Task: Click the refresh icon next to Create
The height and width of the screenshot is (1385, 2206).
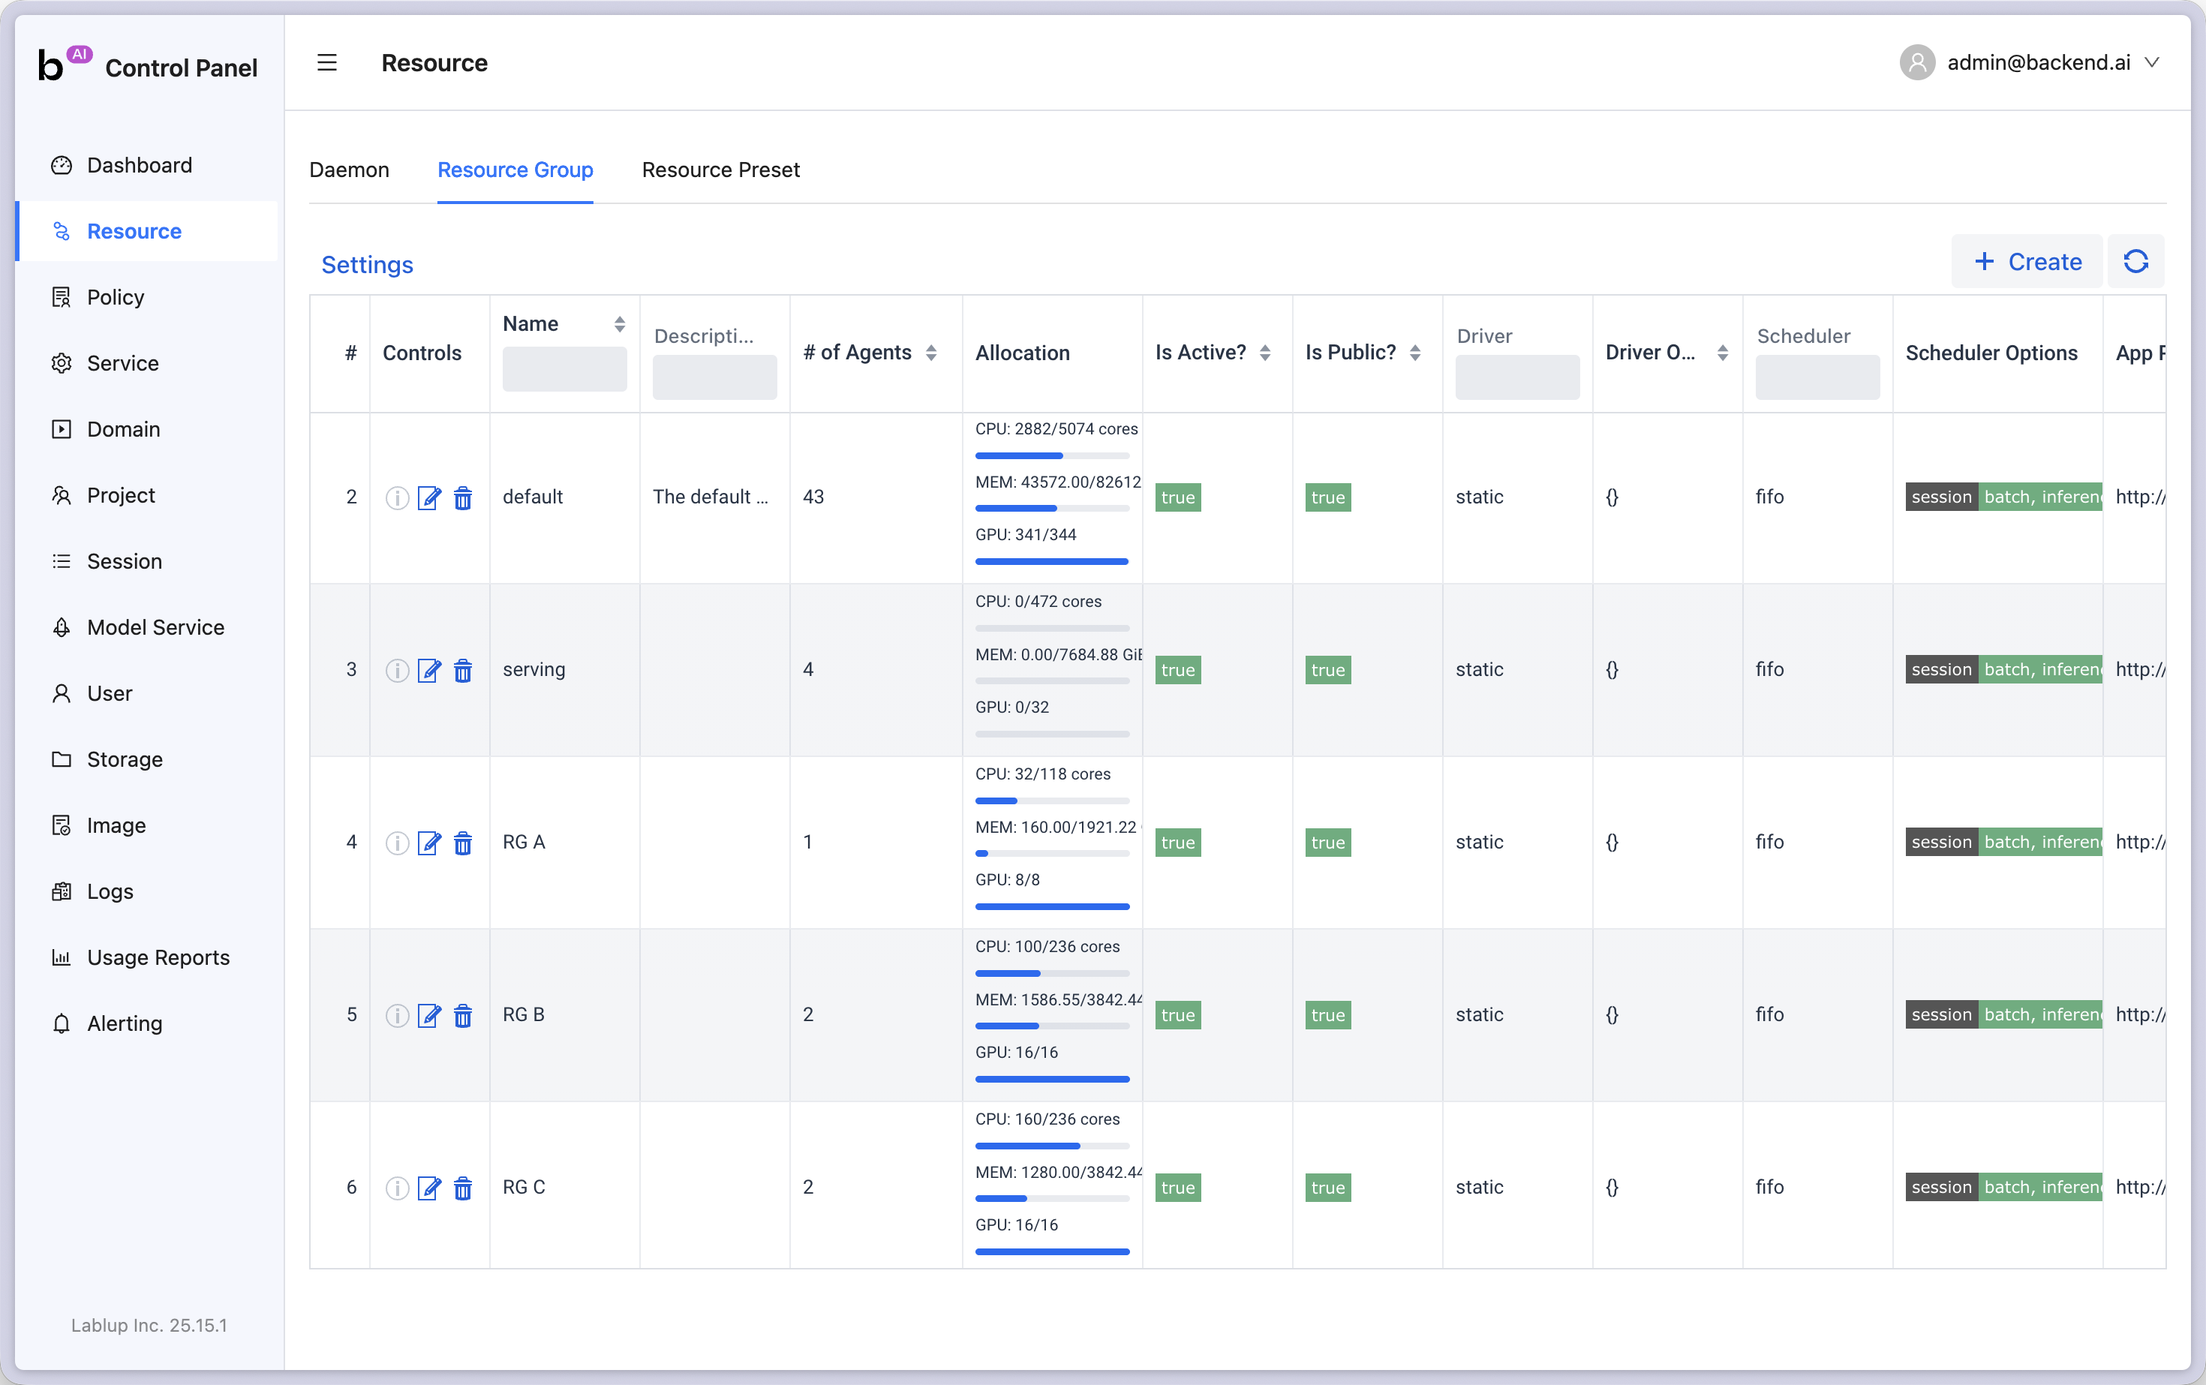Action: 2135,262
